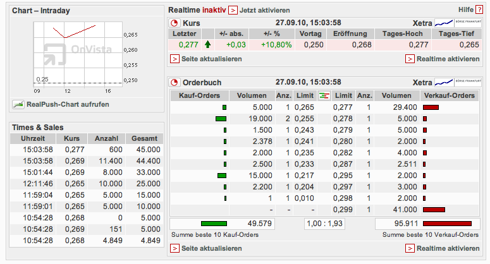Click the arrow icon beside Jetzt aktivieren
The height and width of the screenshot is (264, 490).
(x=215, y=10)
